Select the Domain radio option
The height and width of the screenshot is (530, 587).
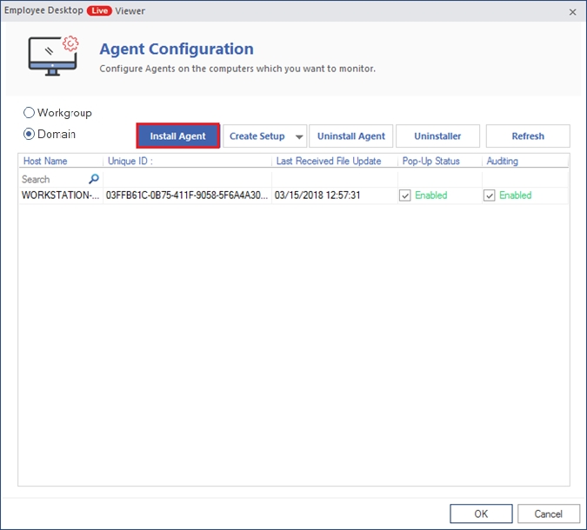[30, 134]
